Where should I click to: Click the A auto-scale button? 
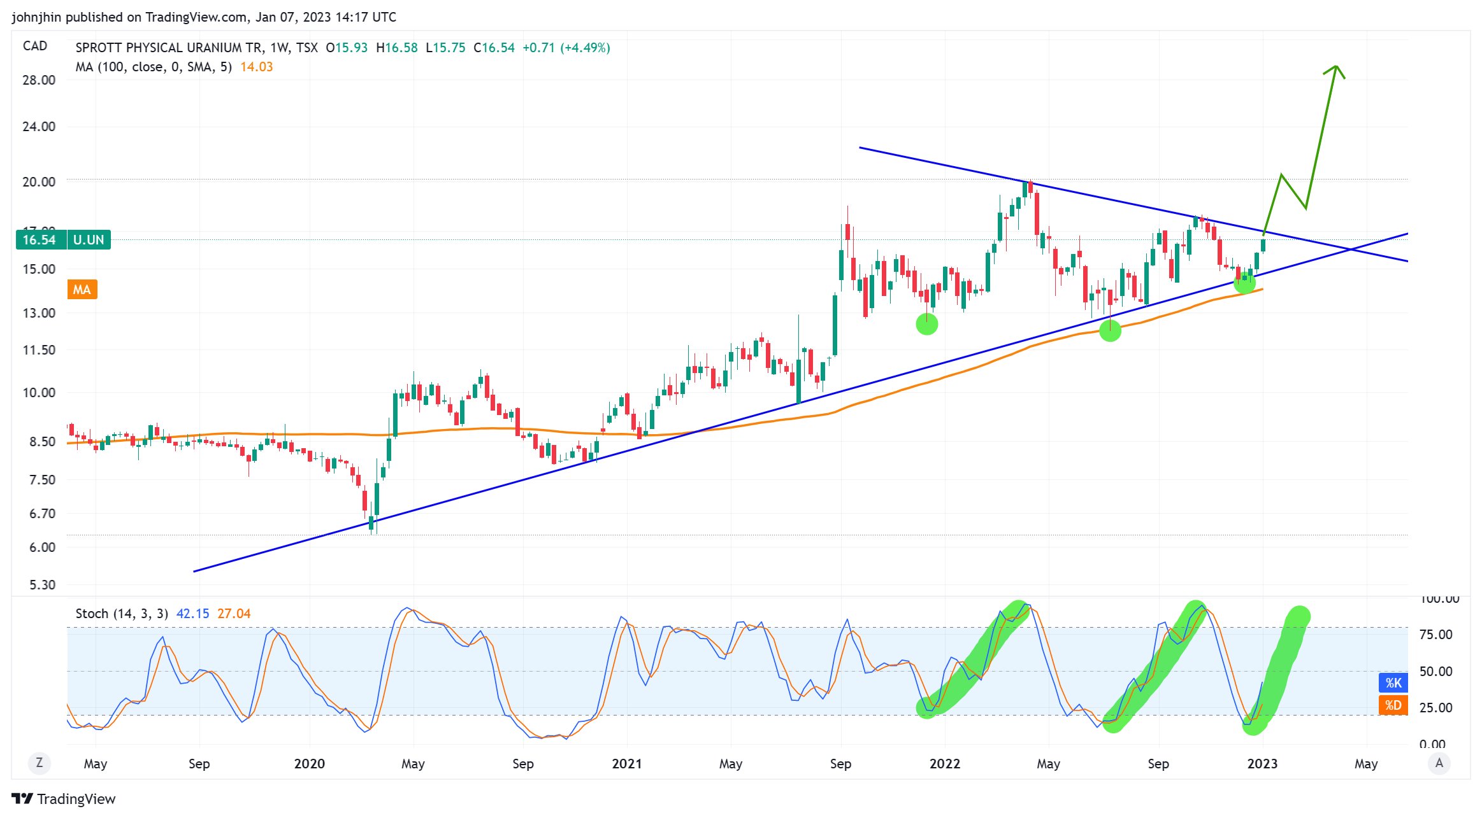(1439, 763)
